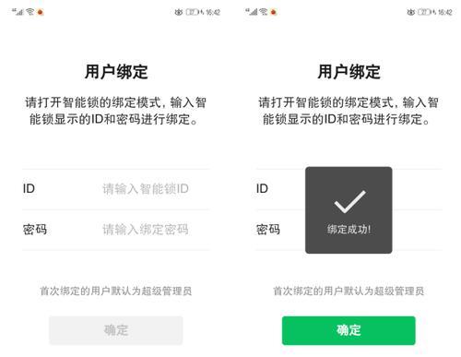
Task: Tap the signal strength icon on left phone
Action: coord(18,12)
